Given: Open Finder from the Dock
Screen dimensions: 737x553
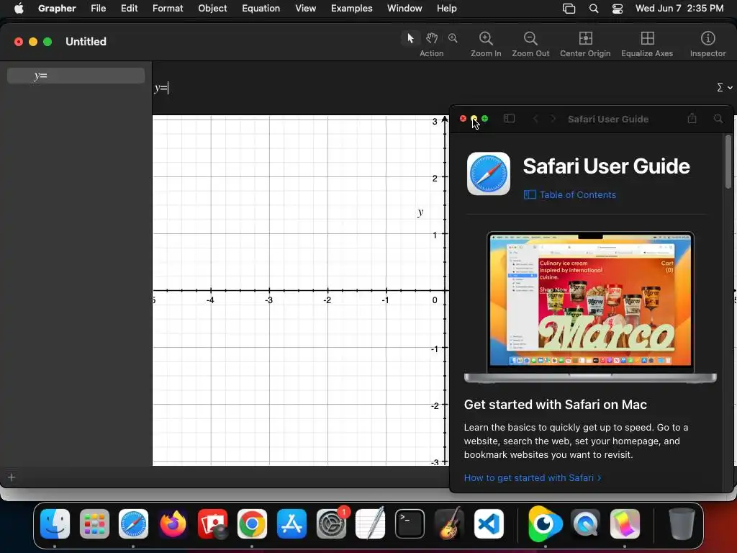Looking at the screenshot, I should 55,524.
